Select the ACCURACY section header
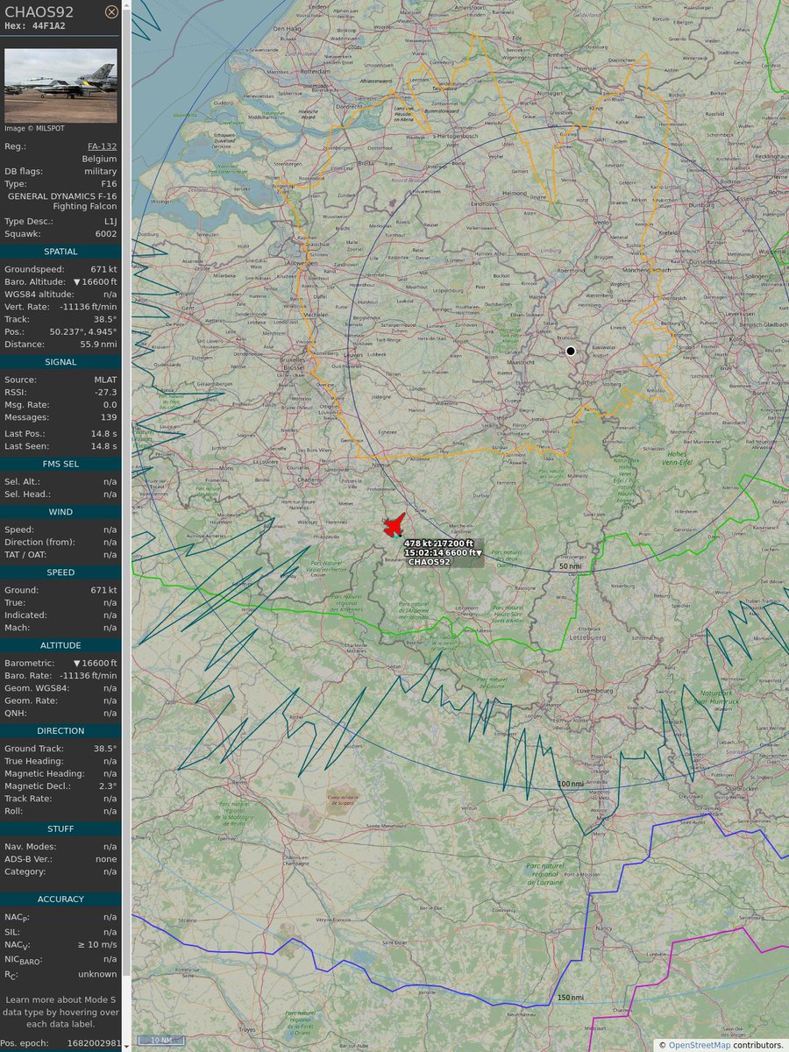 click(x=61, y=899)
